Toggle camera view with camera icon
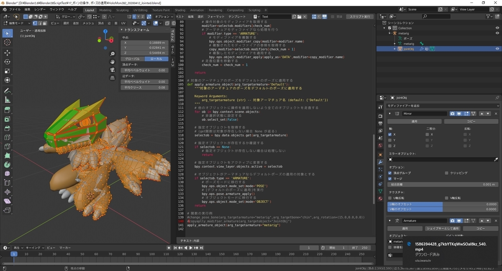The height and width of the screenshot is (271, 502). 113,70
